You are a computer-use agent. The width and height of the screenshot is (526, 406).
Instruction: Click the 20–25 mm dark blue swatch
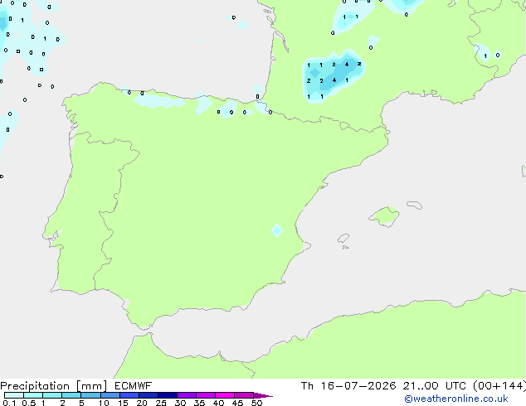(x=149, y=395)
